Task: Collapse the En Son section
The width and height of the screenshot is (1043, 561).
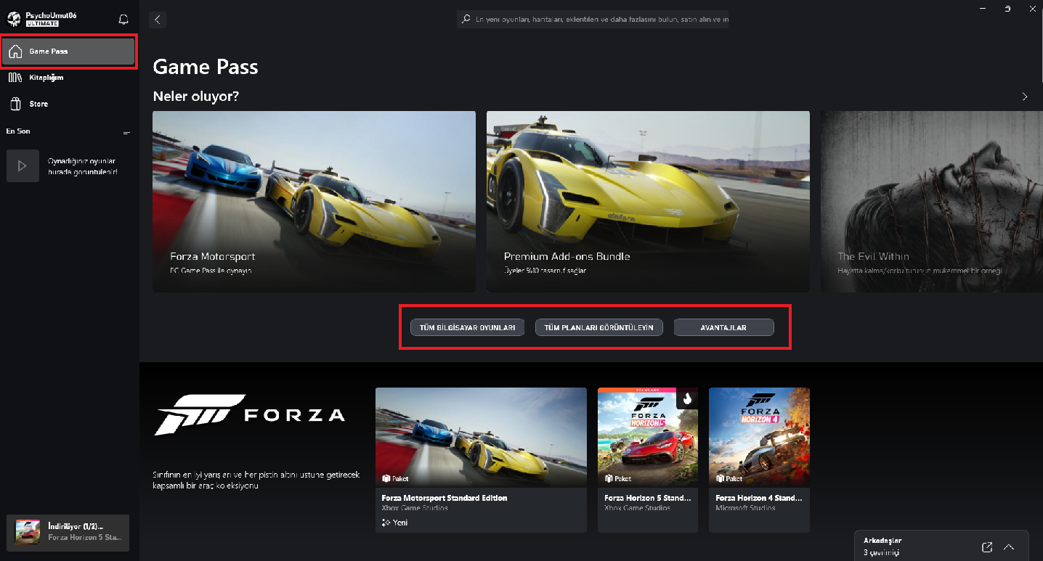Action: pyautogui.click(x=126, y=134)
